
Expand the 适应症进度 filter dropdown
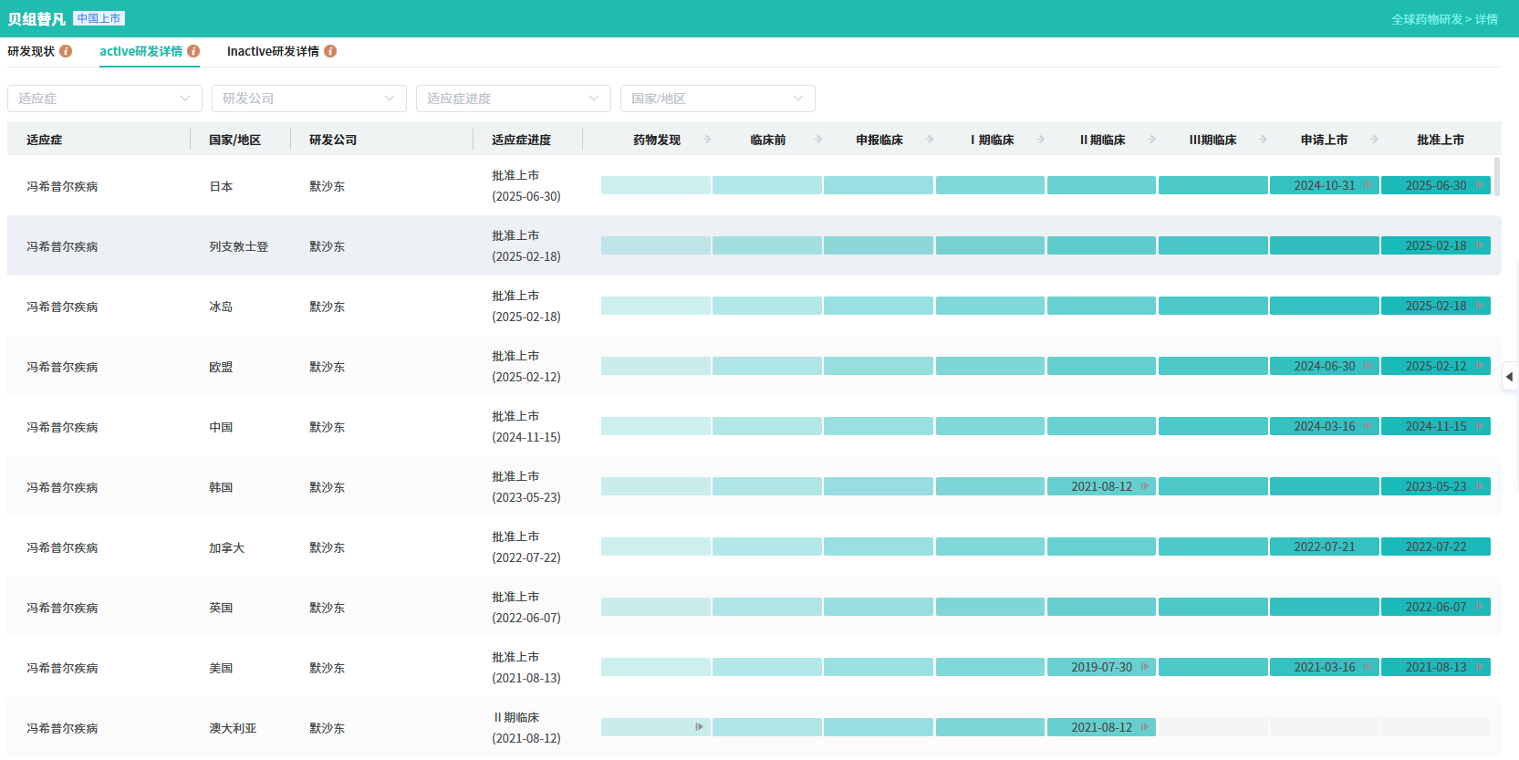coord(514,99)
